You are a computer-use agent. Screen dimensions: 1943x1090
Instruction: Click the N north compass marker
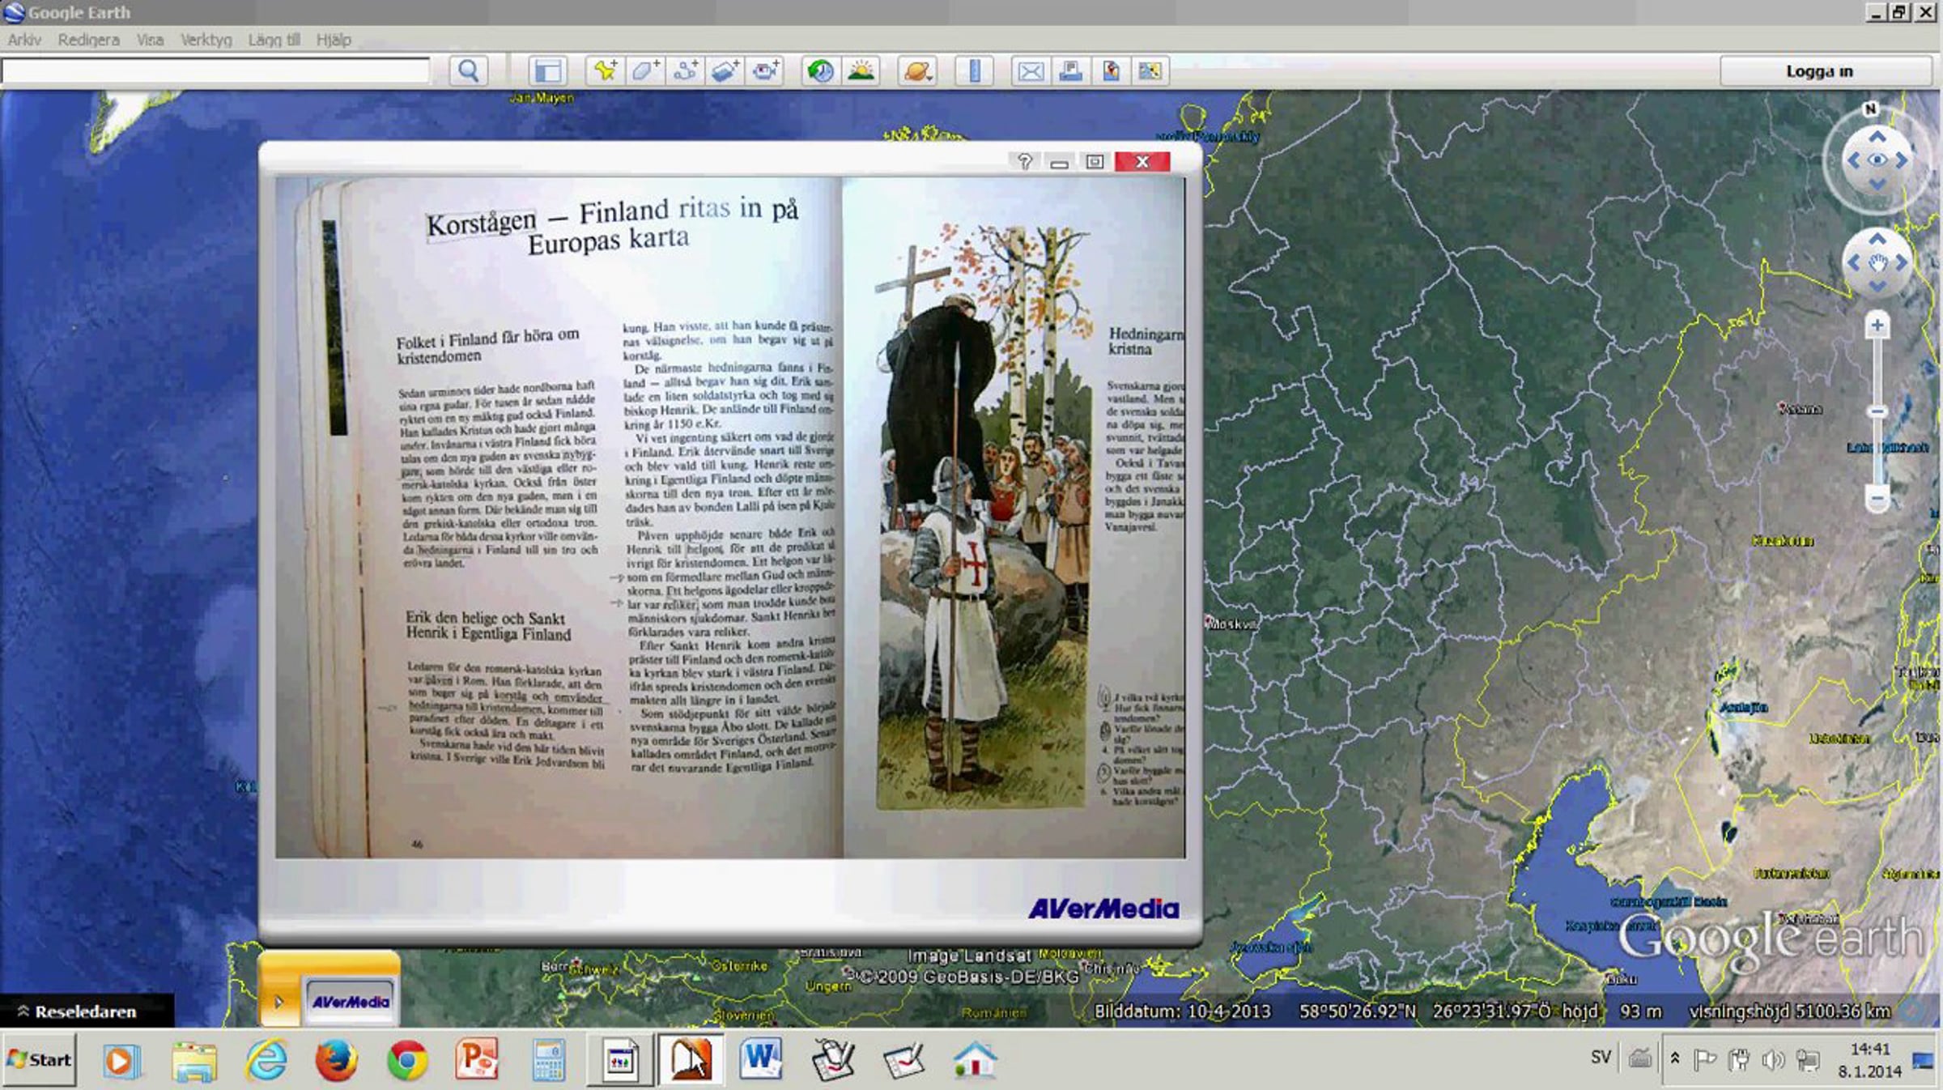pyautogui.click(x=1870, y=109)
